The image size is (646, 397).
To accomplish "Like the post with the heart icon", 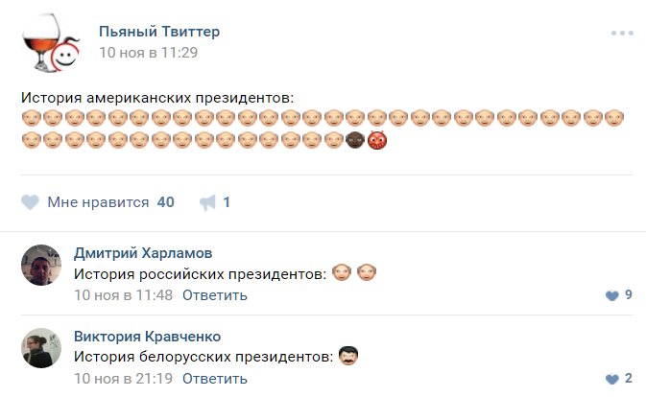I will 30,202.
